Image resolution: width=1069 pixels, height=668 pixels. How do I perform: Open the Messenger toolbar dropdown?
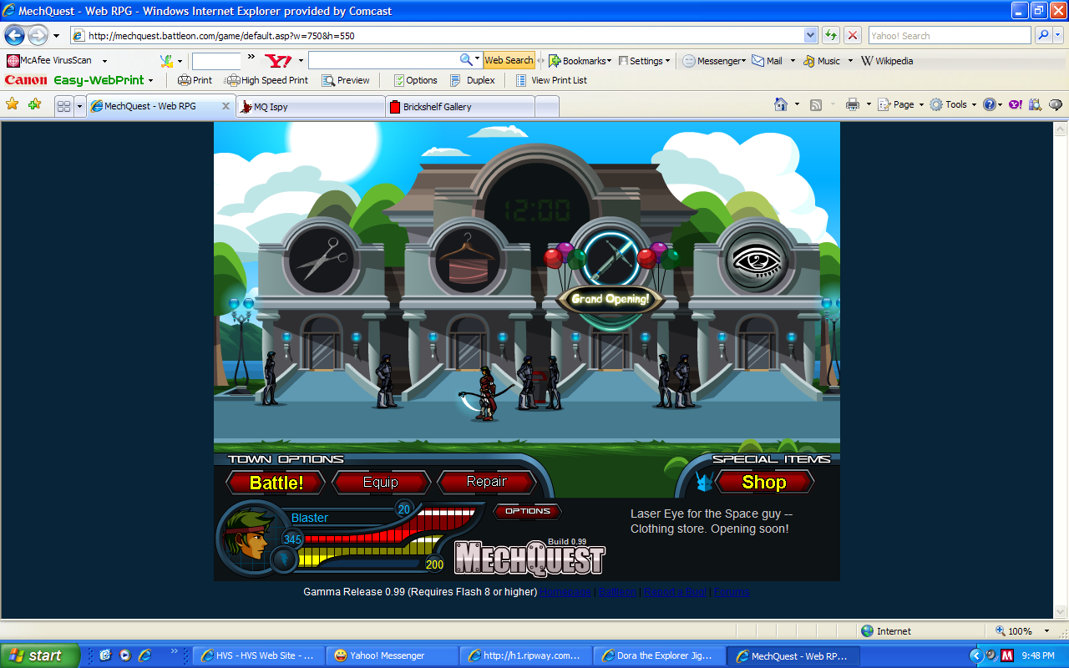(714, 61)
